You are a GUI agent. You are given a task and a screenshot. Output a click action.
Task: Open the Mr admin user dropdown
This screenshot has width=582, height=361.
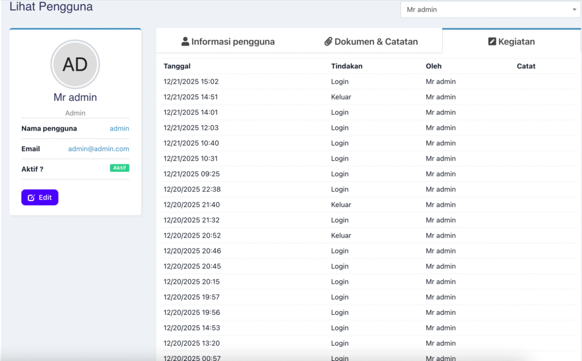(490, 10)
